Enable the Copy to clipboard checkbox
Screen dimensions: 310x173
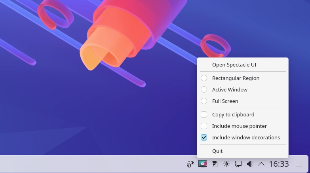pyautogui.click(x=204, y=114)
